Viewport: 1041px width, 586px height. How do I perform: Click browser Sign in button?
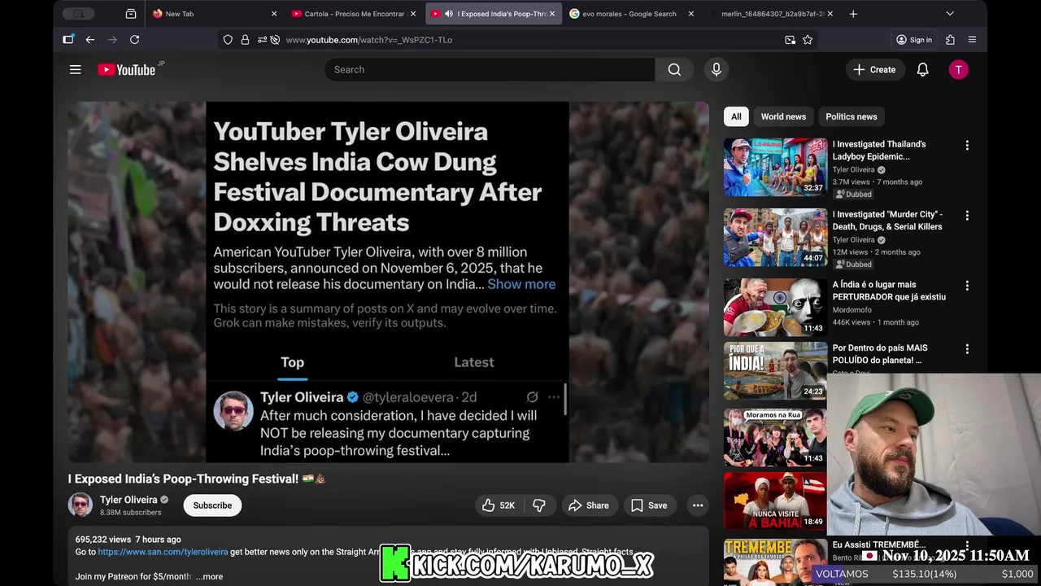pos(914,40)
